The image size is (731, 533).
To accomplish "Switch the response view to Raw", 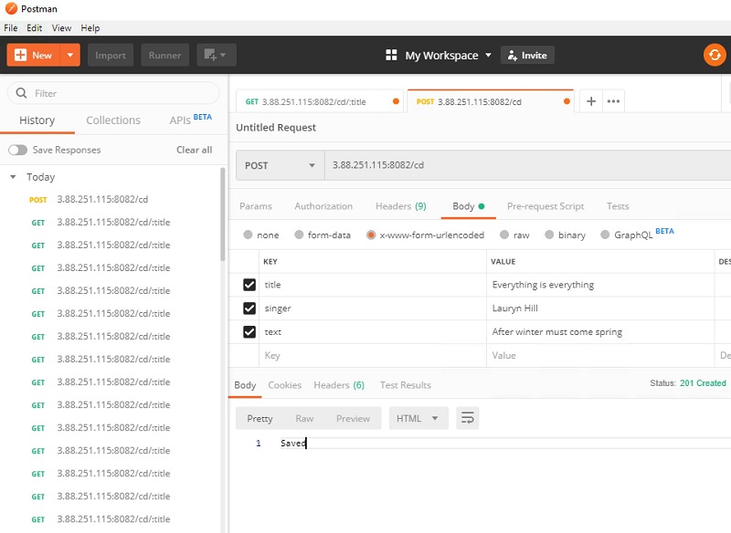I will pyautogui.click(x=304, y=419).
